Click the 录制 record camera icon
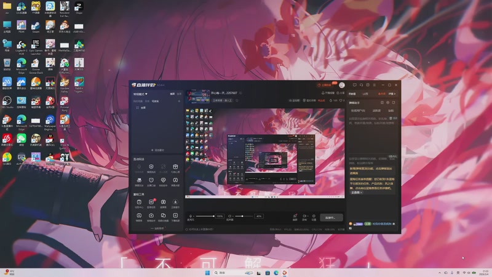This screenshot has width=492, height=277. [x=304, y=217]
